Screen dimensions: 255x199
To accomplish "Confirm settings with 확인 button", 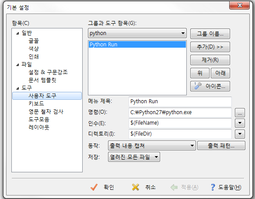I will pyautogui.click(x=102, y=187).
